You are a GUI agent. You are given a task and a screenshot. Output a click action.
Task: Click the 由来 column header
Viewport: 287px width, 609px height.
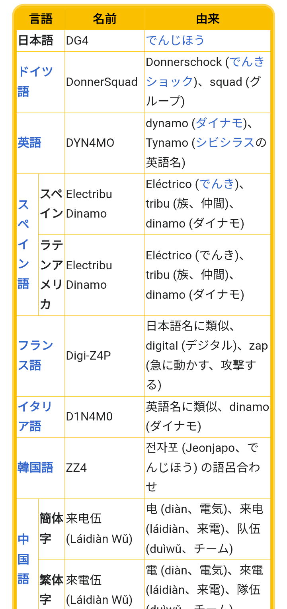(207, 19)
